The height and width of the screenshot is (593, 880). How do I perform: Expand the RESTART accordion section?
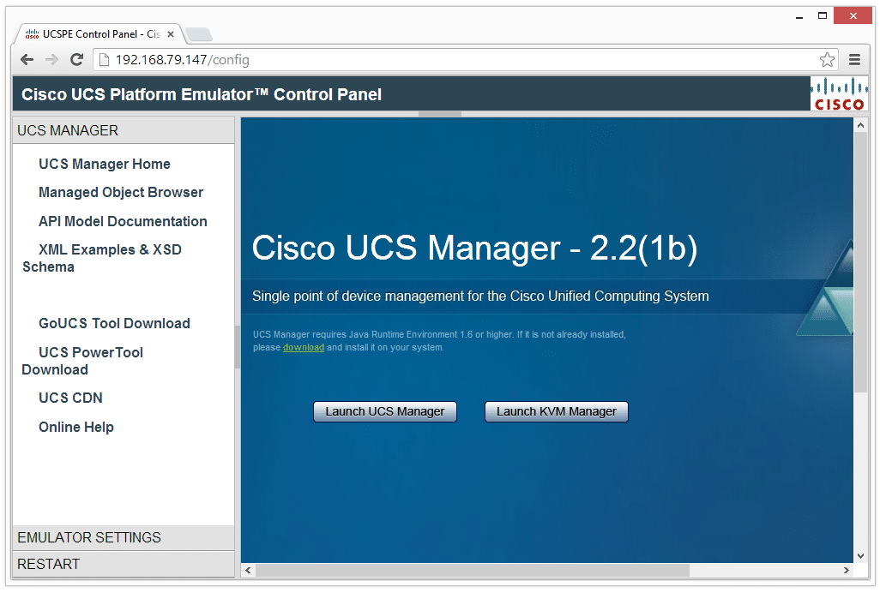pyautogui.click(x=124, y=564)
